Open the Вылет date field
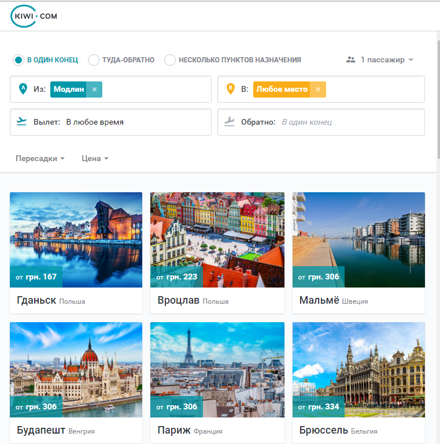This screenshot has width=440, height=444. click(x=110, y=122)
